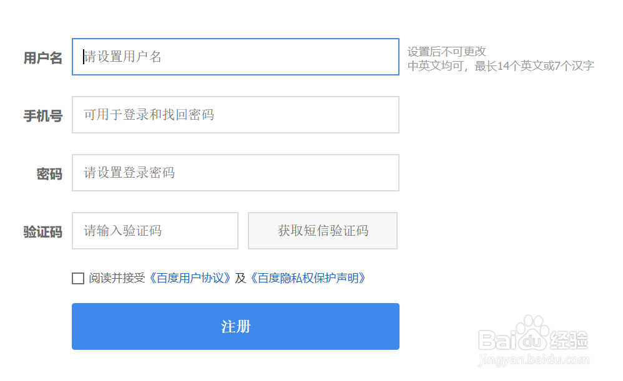Click the username input field
The image size is (623, 381).
235,57
